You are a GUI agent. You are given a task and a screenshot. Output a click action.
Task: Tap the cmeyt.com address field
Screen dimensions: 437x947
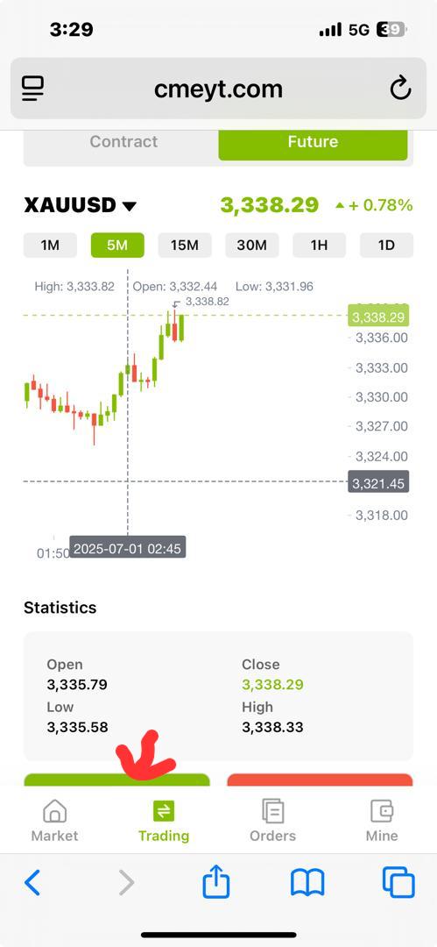click(x=219, y=89)
